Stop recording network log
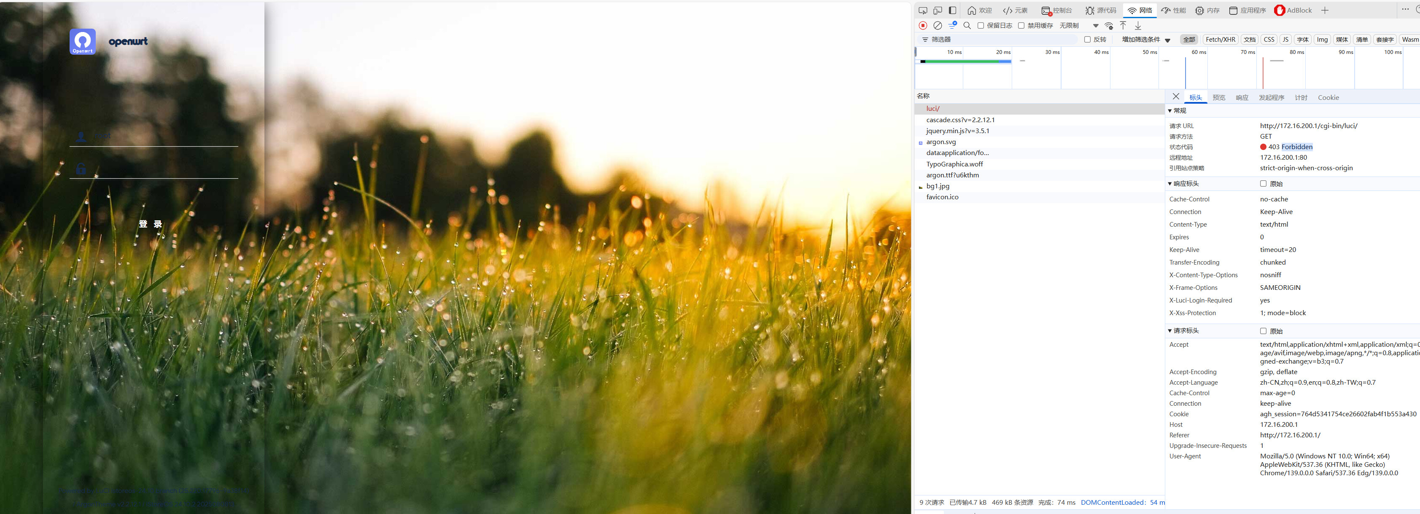Image resolution: width=1420 pixels, height=514 pixels. [x=923, y=25]
